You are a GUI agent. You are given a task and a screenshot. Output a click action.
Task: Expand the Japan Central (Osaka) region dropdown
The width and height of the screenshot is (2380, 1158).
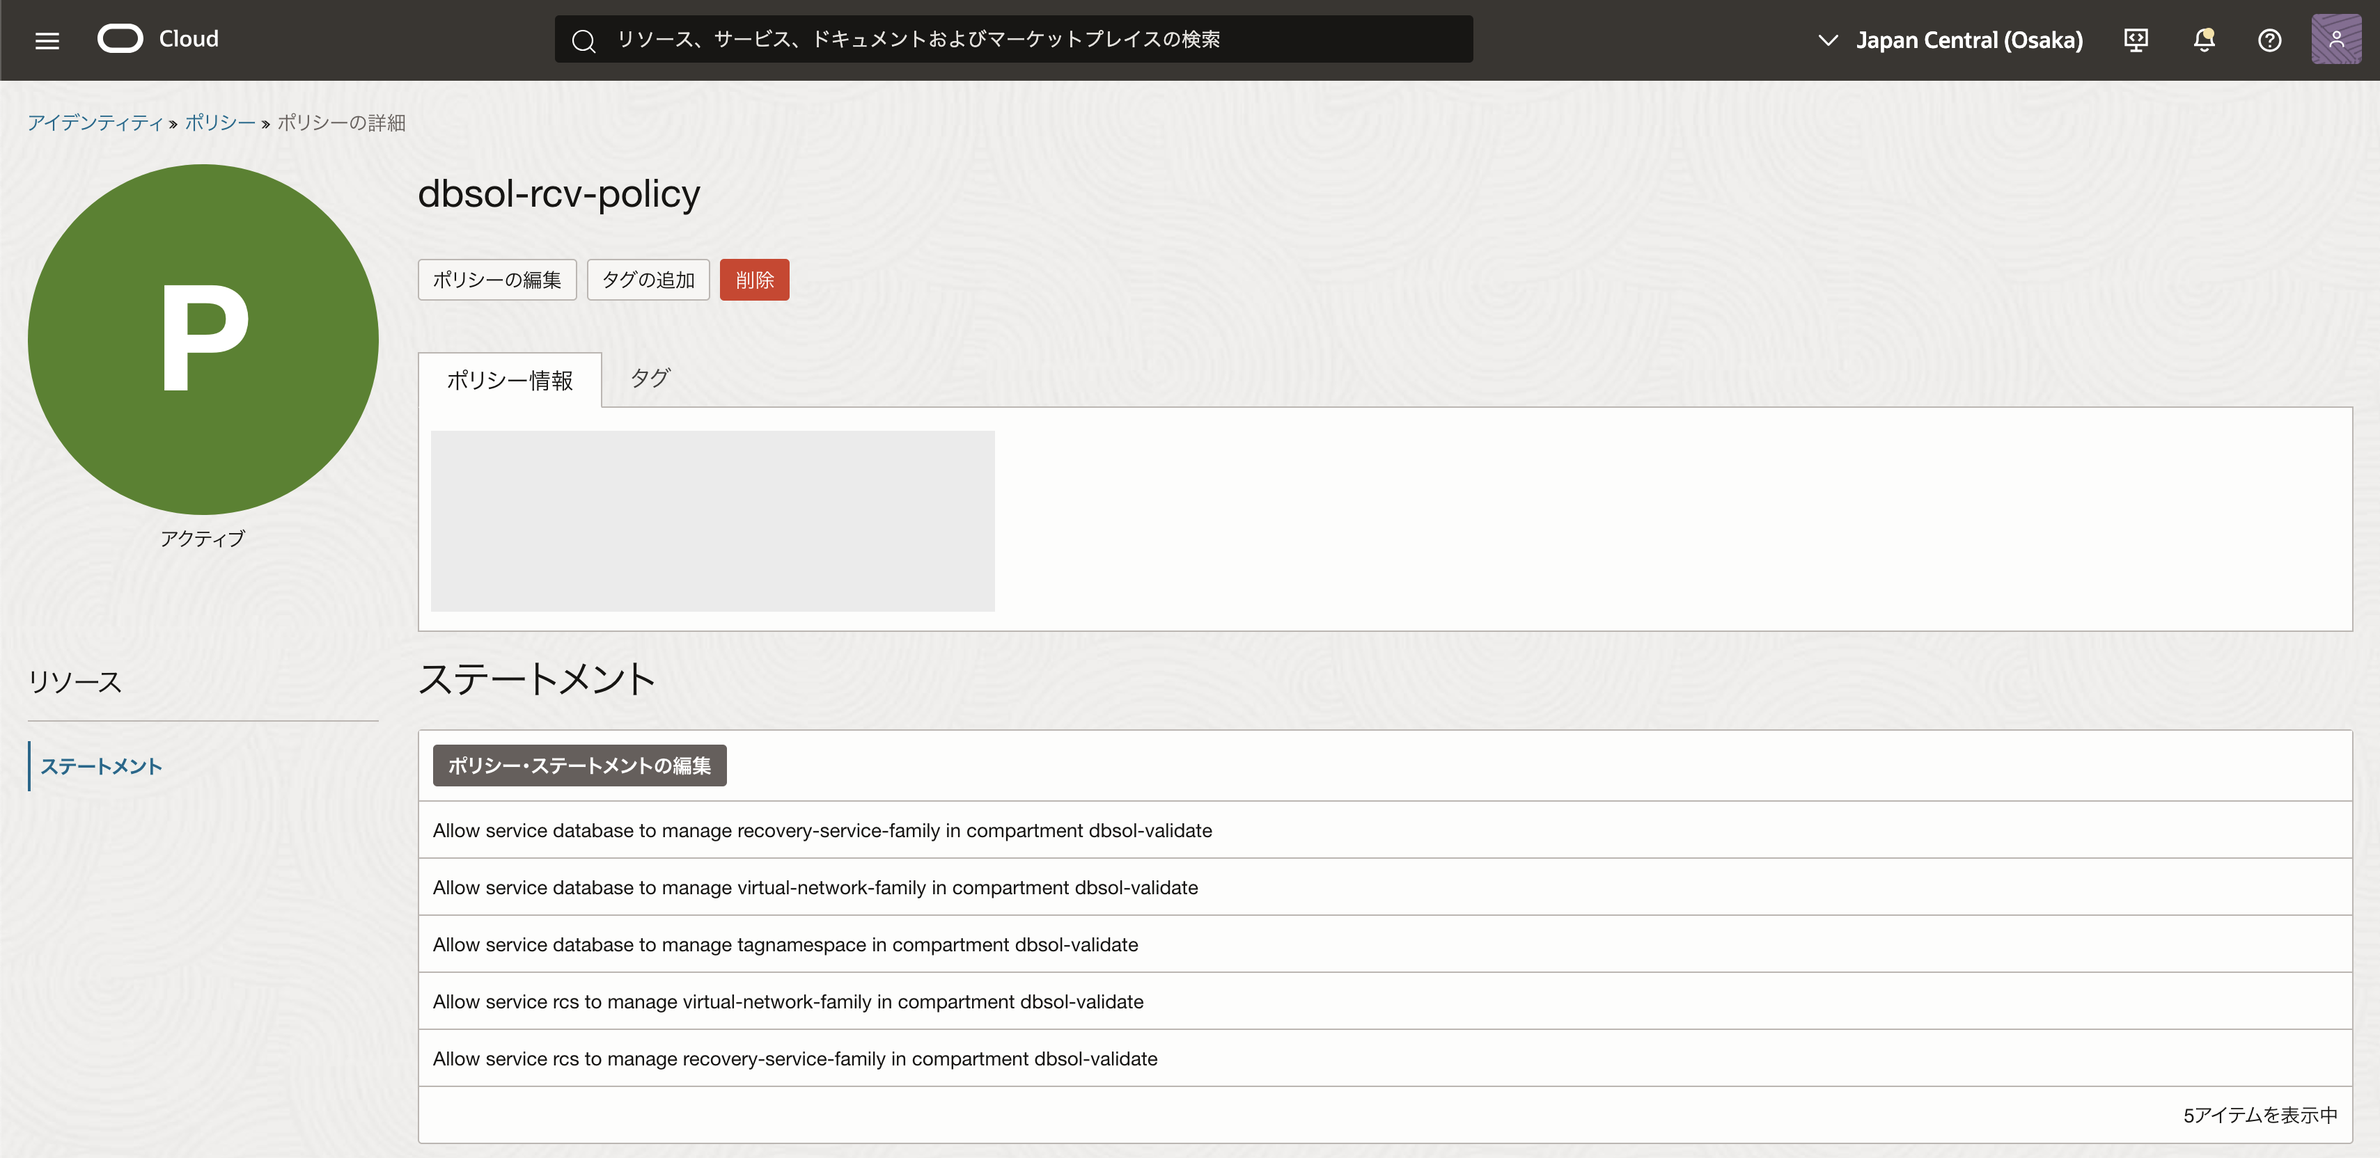1969,40
